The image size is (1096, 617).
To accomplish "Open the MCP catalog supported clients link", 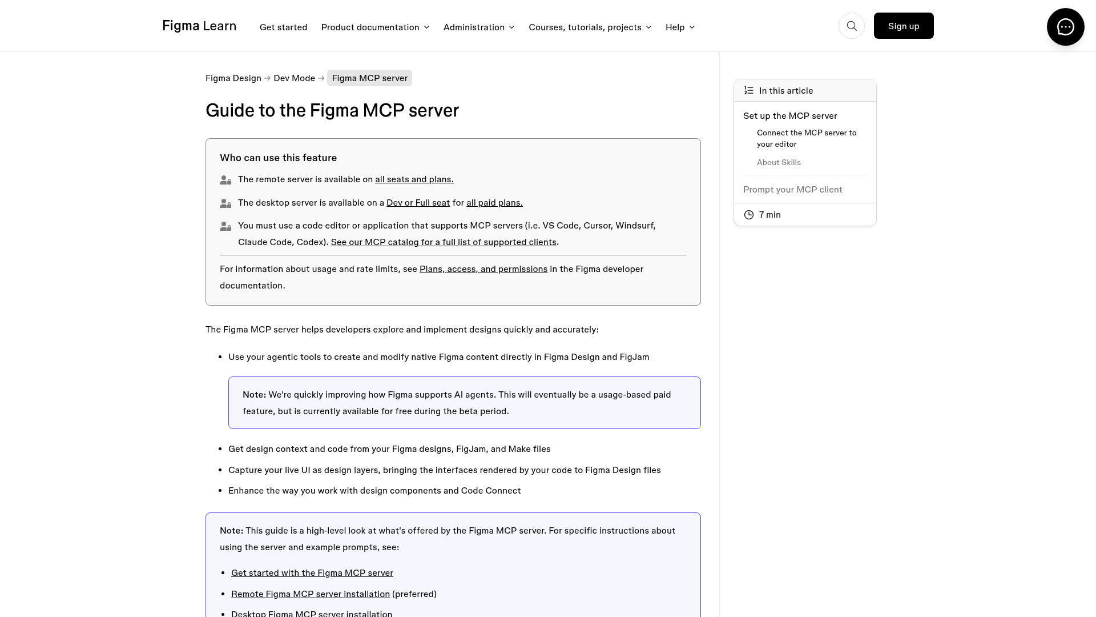I will 444,242.
